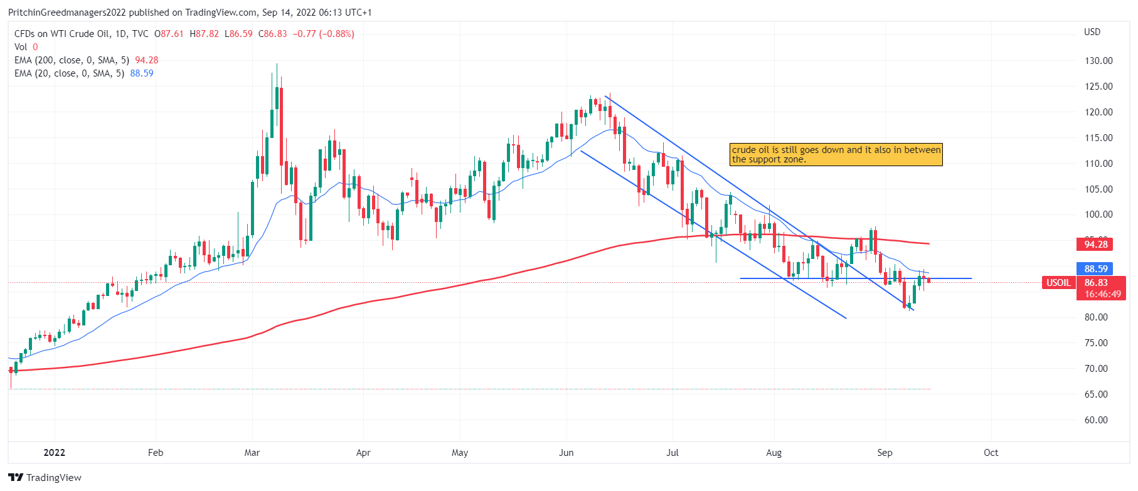Click the 70.00 price axis label

(1096, 369)
